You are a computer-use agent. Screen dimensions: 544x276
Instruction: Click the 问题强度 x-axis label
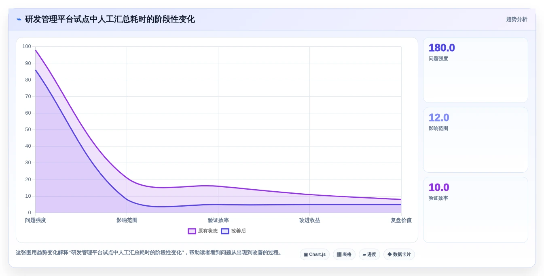(x=36, y=220)
